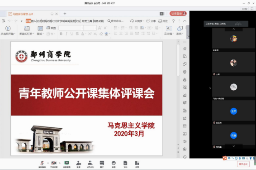Viewport: 256px width, 170px height.
Task: Increase font size with larger A
Action: pos(100,28)
